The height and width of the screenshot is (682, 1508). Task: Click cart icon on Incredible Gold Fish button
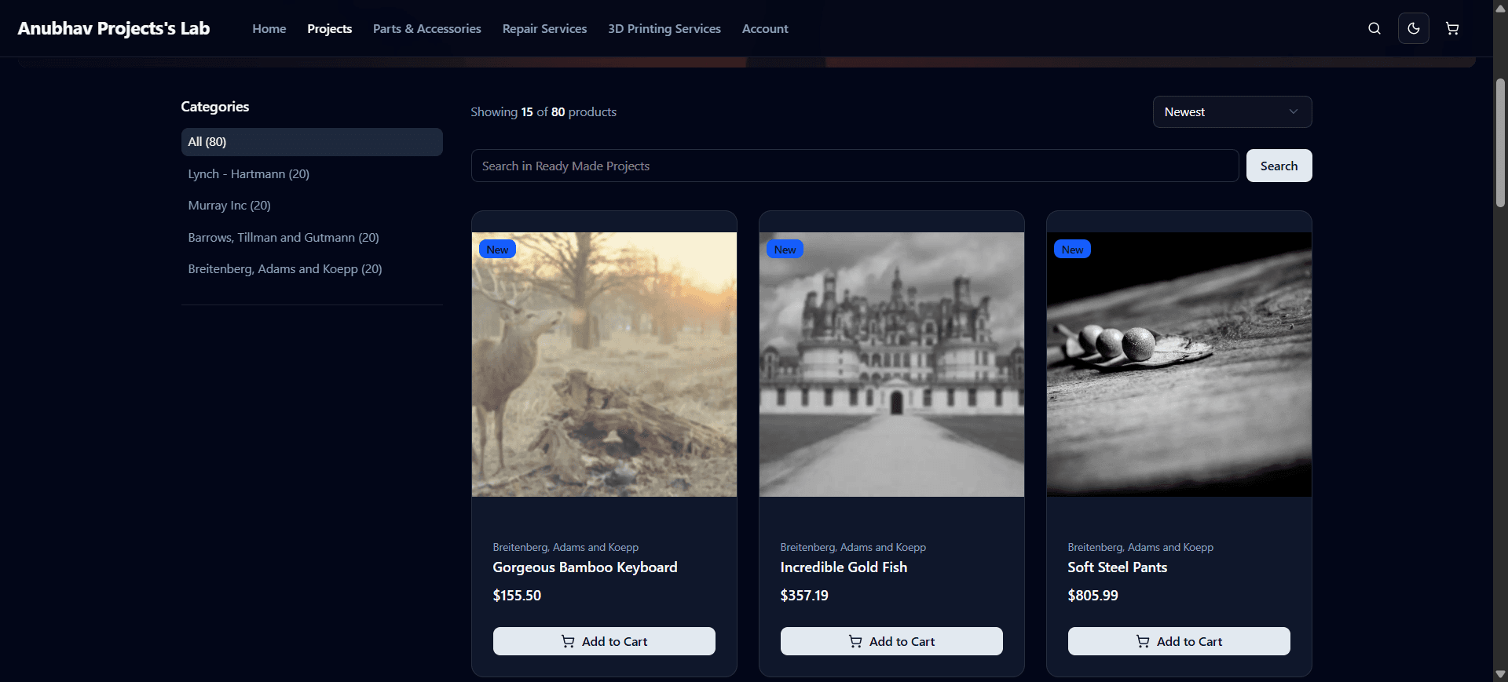855,641
